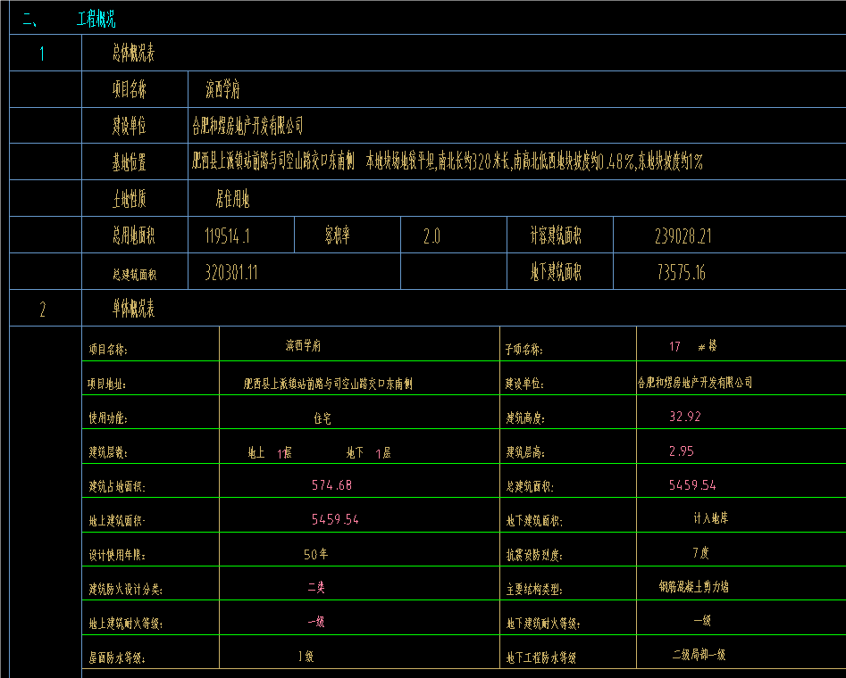The width and height of the screenshot is (846, 678).
Task: Click the '地上建筑面积:' label
Action: coord(117,521)
